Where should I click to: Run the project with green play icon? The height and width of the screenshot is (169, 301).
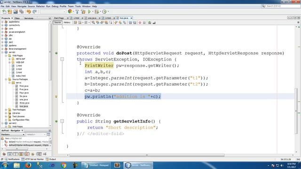89,12
